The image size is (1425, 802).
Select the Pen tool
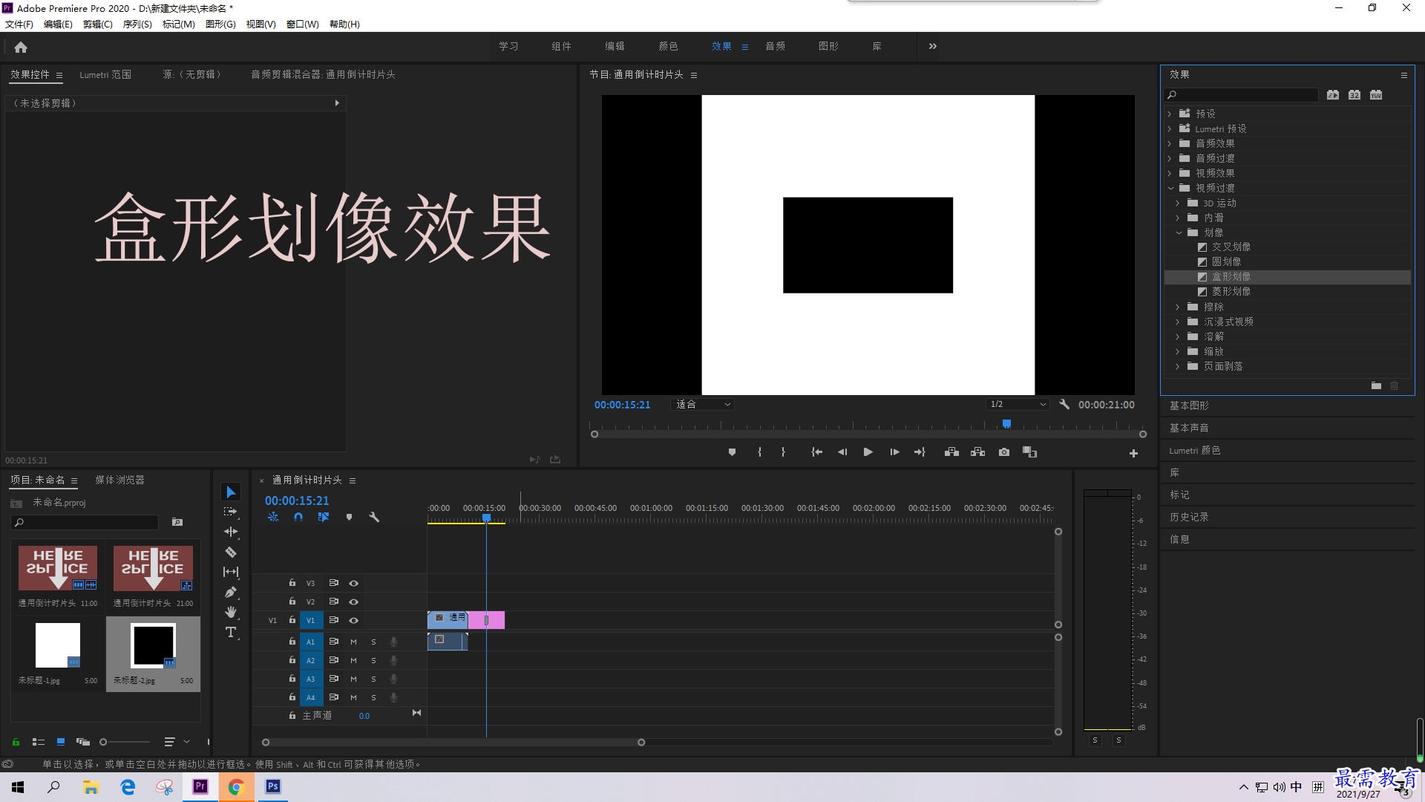pos(231,592)
